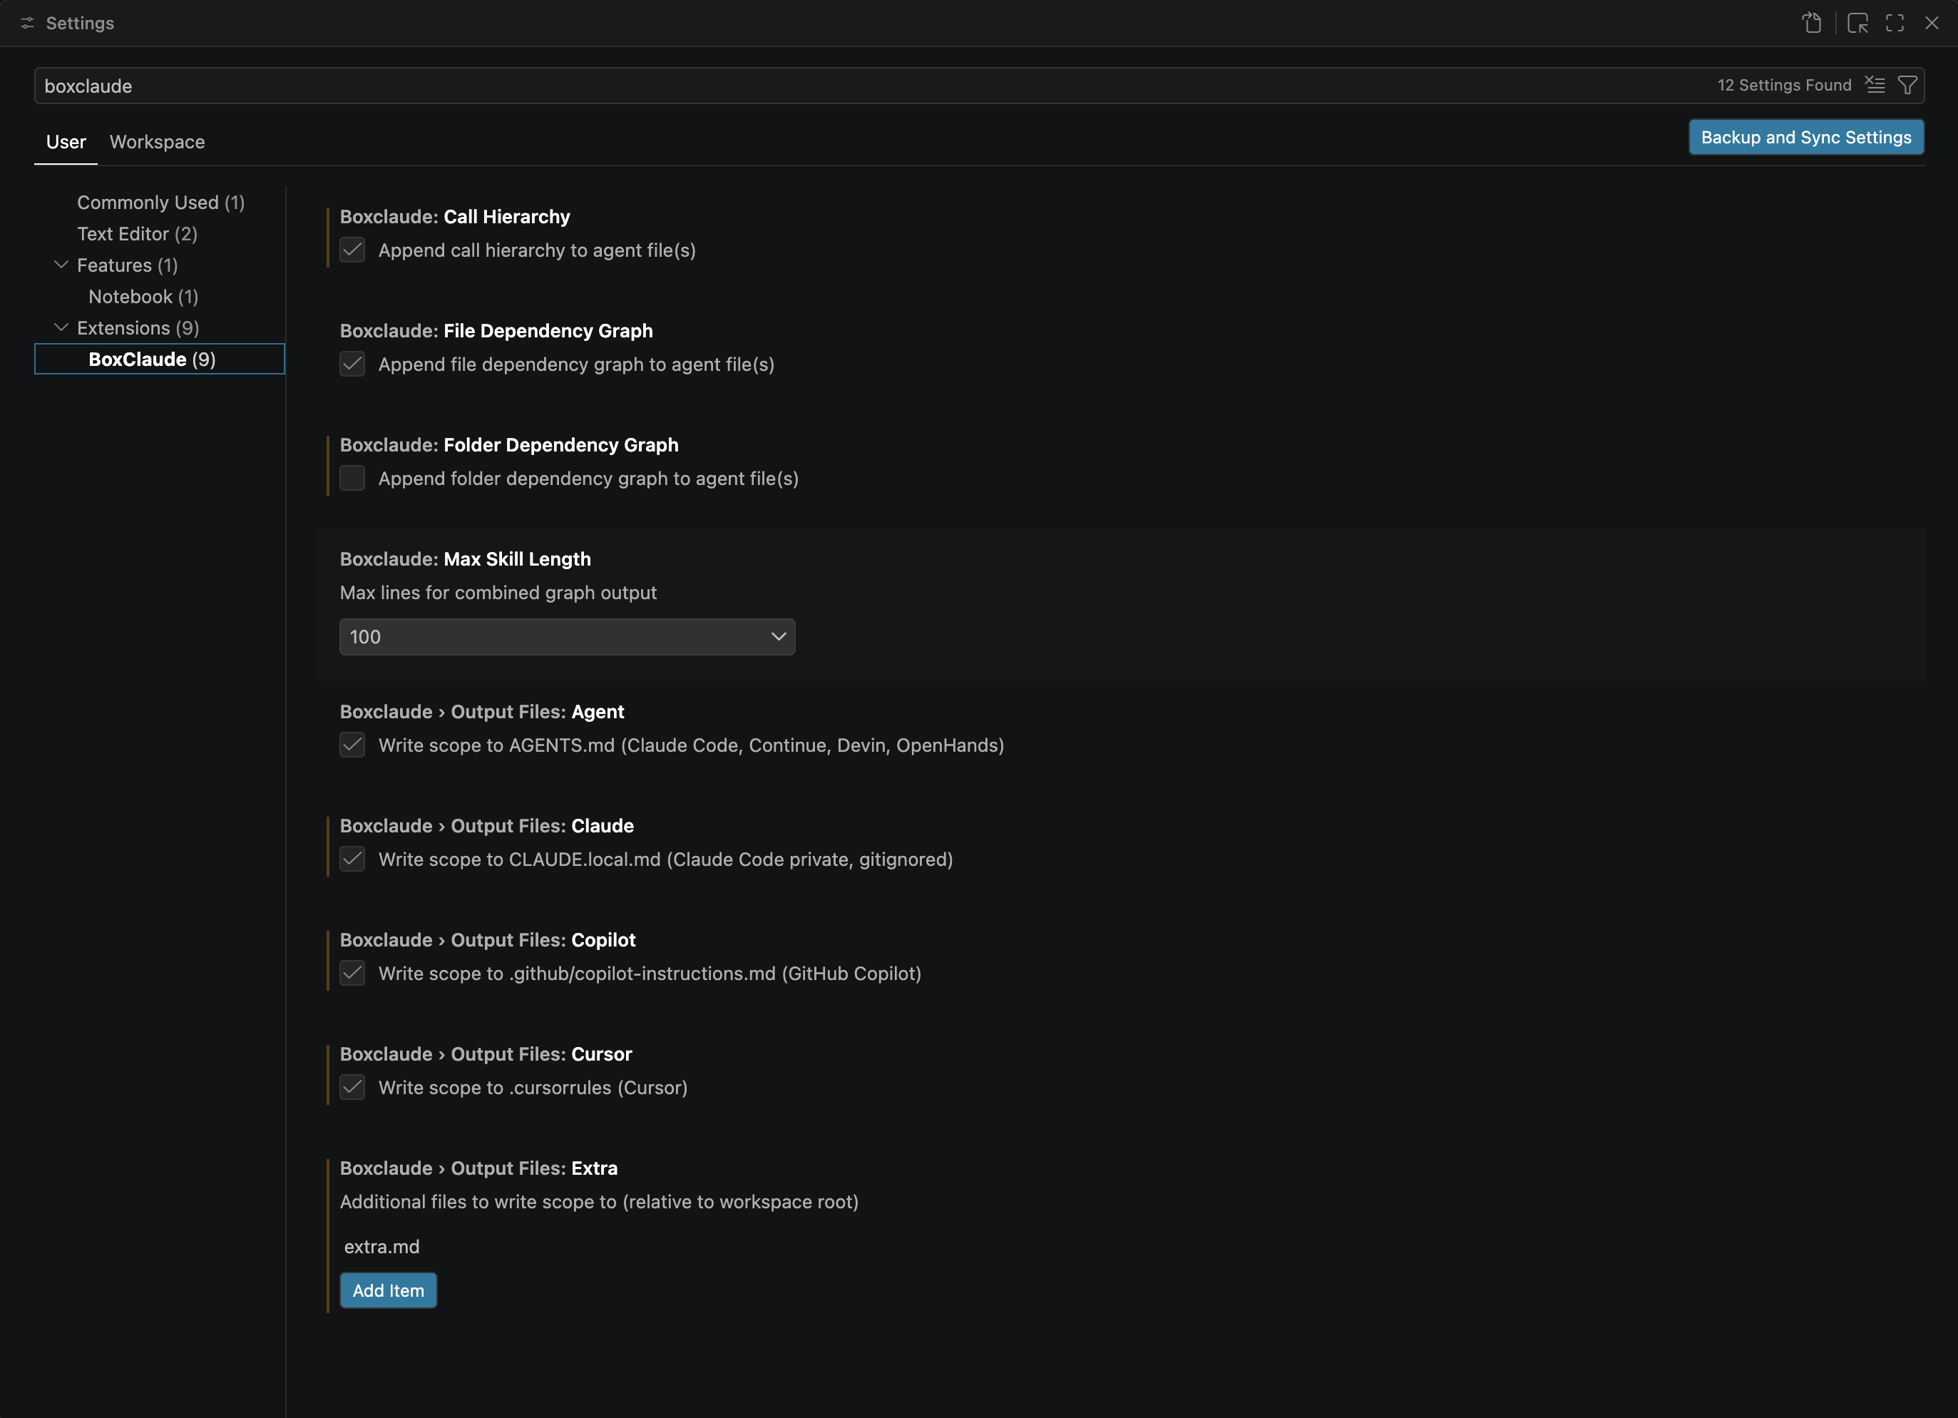Uncheck Write scope to .cursorrules
This screenshot has height=1418, width=1958.
point(352,1087)
